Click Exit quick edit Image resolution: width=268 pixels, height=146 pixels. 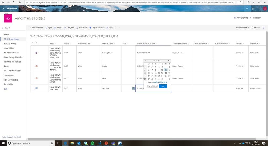[36, 28]
